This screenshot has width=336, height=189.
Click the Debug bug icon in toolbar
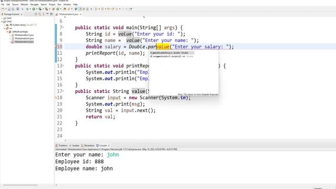tap(27, 9)
